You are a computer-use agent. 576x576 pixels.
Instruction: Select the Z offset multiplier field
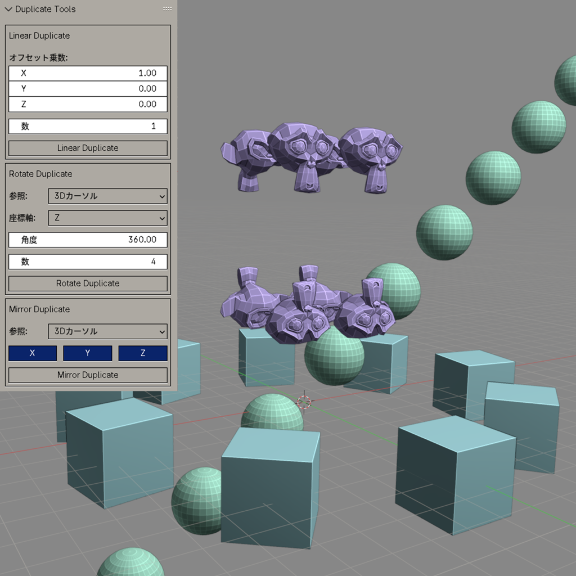point(88,104)
